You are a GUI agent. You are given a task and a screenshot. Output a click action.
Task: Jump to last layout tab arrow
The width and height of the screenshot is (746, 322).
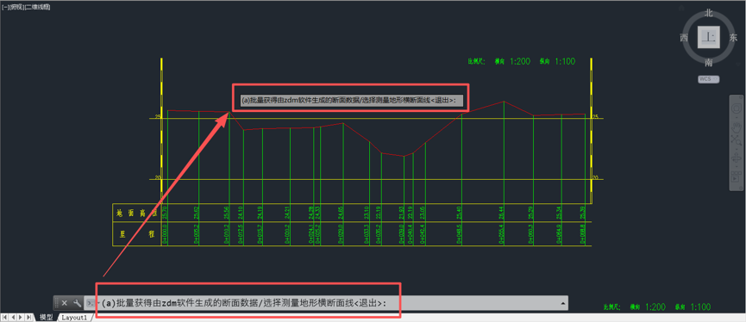[x=28, y=317]
